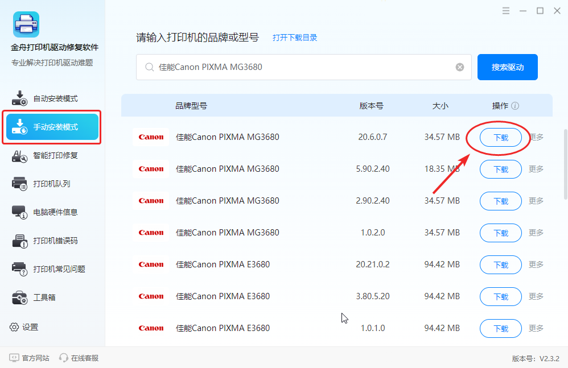Switch to 自动安装模式
568x368 pixels.
[52, 98]
